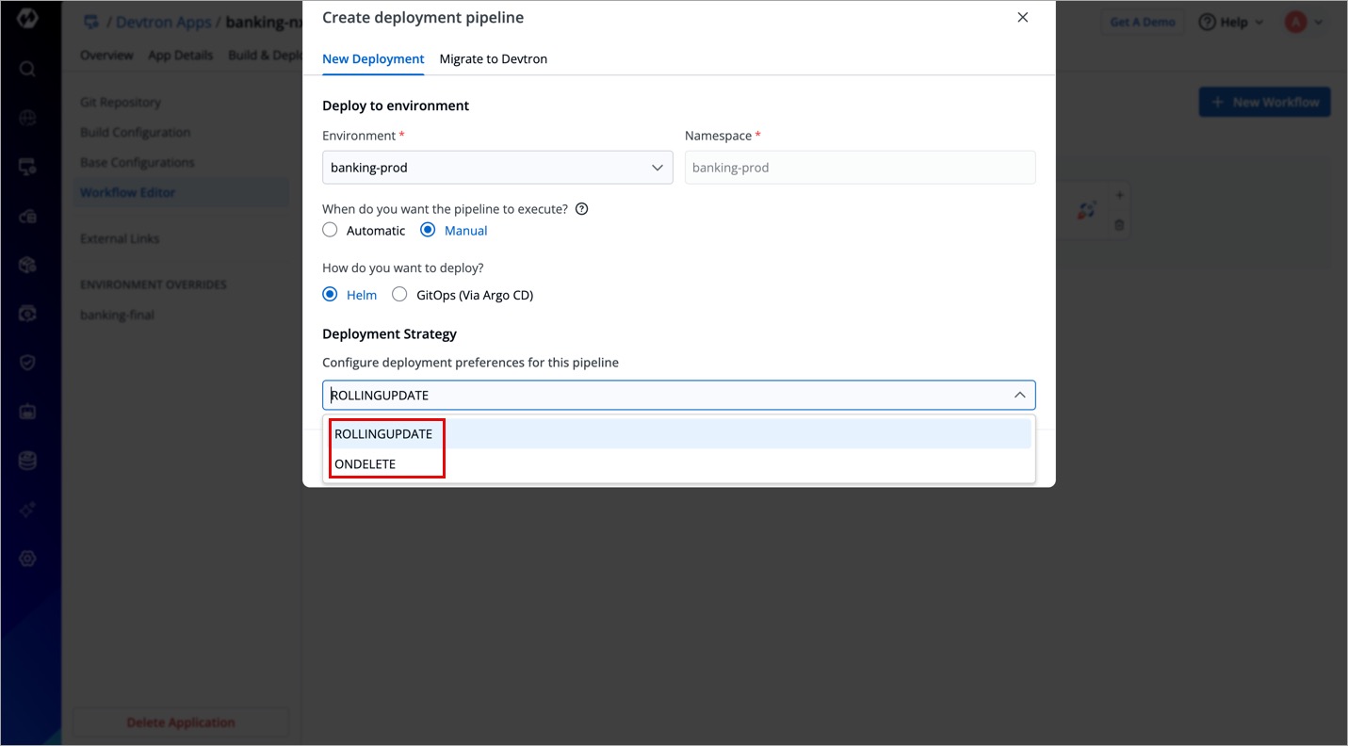
Task: Select the Helm deployment radio button
Action: (x=330, y=295)
